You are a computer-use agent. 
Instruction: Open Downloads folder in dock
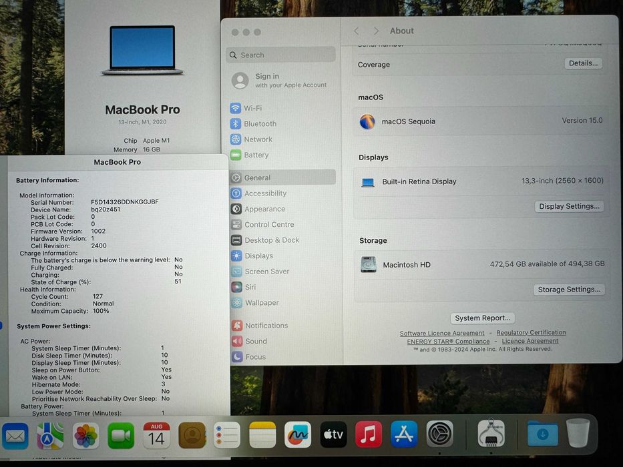point(542,434)
